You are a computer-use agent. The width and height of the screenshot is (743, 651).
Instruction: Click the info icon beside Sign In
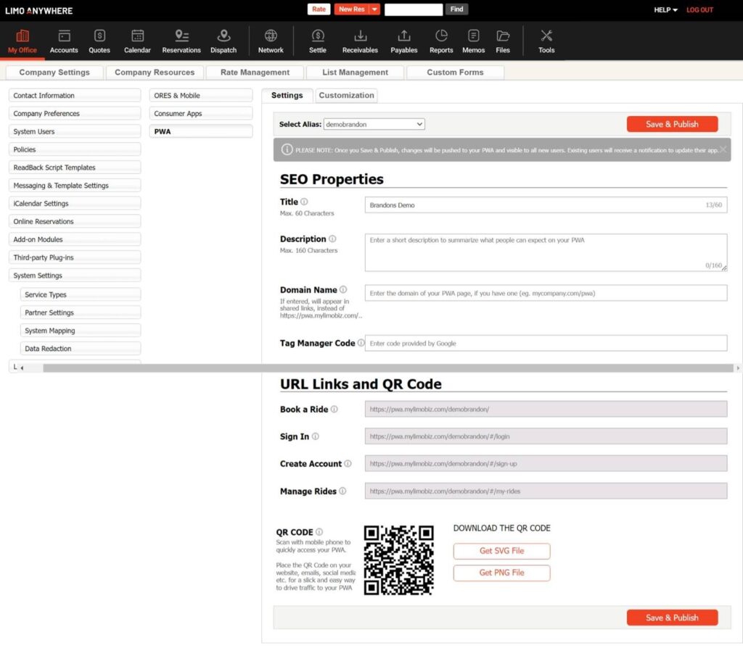tap(315, 436)
